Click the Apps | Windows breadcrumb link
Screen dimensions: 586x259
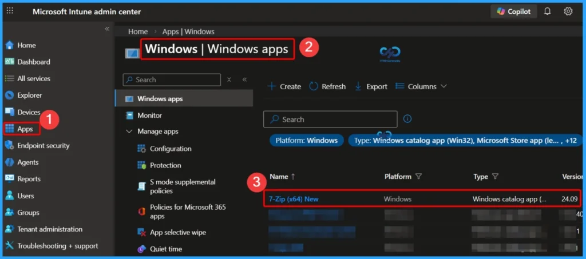point(188,31)
